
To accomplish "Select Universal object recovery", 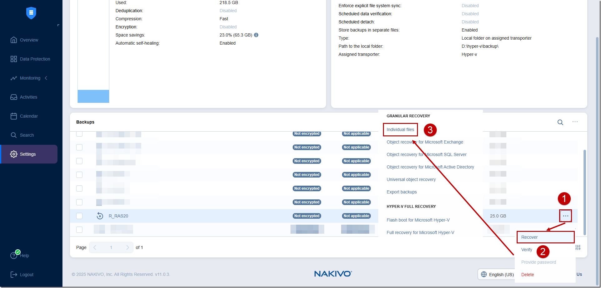I will point(411,179).
